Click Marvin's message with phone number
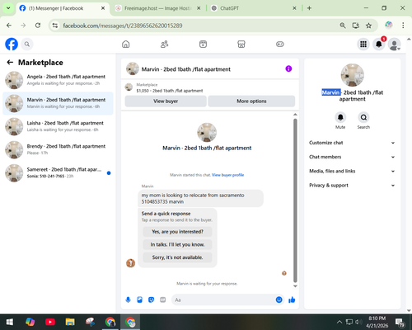 [x=200, y=198]
